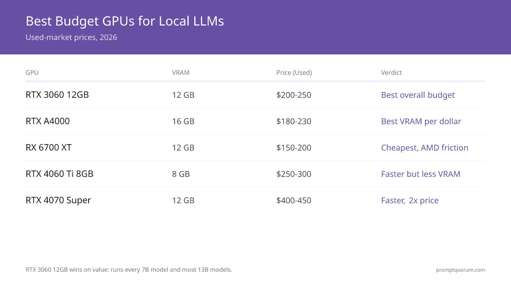The height and width of the screenshot is (287, 511).
Task: Select the RTX 3060 12GB row name
Action: coord(57,95)
